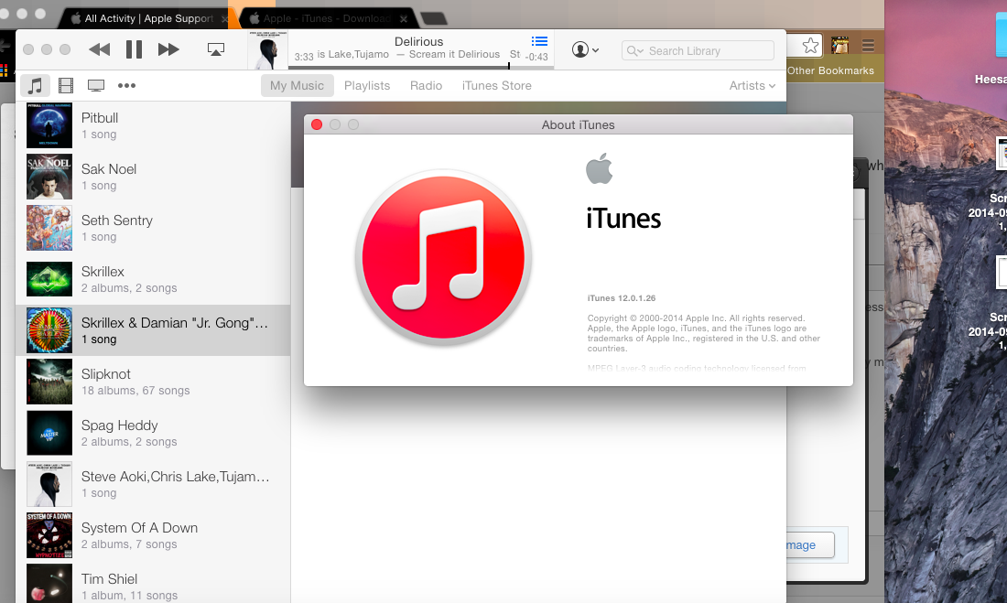Skip to the next track
The height and width of the screenshot is (603, 1007).
pos(168,49)
